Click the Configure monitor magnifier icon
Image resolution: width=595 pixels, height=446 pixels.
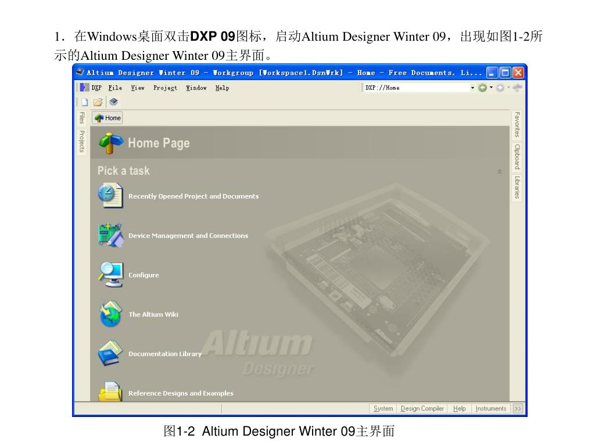pos(110,275)
